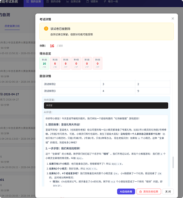Image resolution: width=183 pixels, height=198 pixels.
Task: Select the 第3题 score card
Action: 65,63
